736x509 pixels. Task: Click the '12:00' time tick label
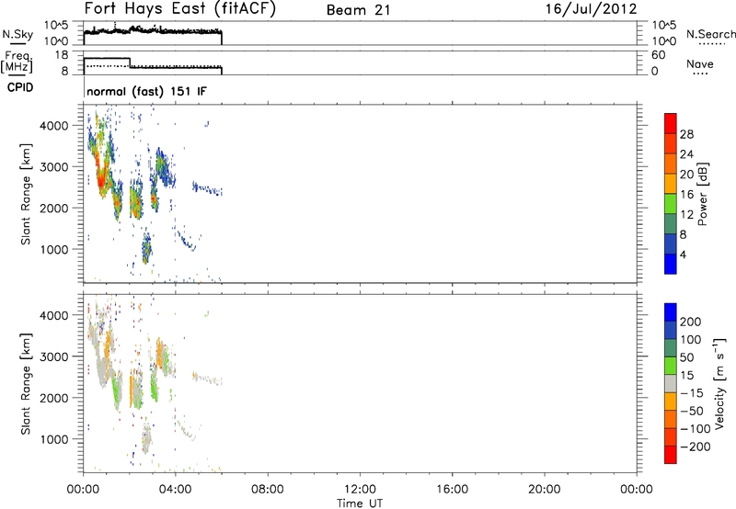[360, 490]
